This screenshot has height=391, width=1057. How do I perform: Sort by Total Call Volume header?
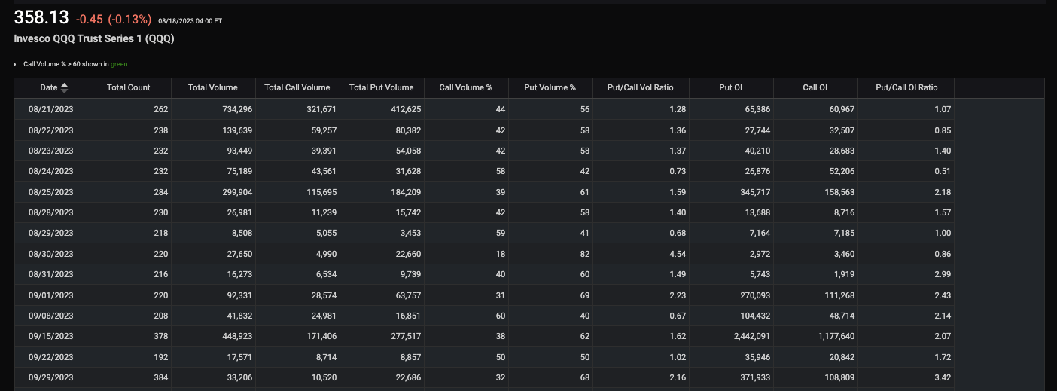click(297, 87)
